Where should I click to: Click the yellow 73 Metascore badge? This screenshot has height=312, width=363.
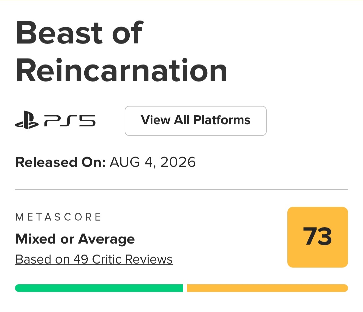318,237
